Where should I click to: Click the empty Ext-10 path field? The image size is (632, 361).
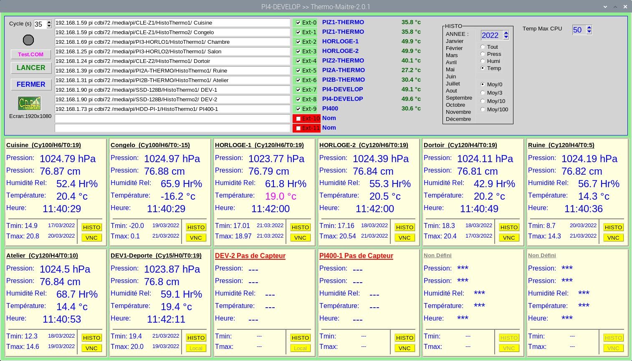[172, 118]
